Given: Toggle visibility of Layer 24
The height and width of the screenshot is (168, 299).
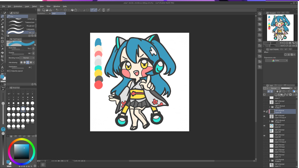Looking at the screenshot, I should pyautogui.click(x=264, y=126).
